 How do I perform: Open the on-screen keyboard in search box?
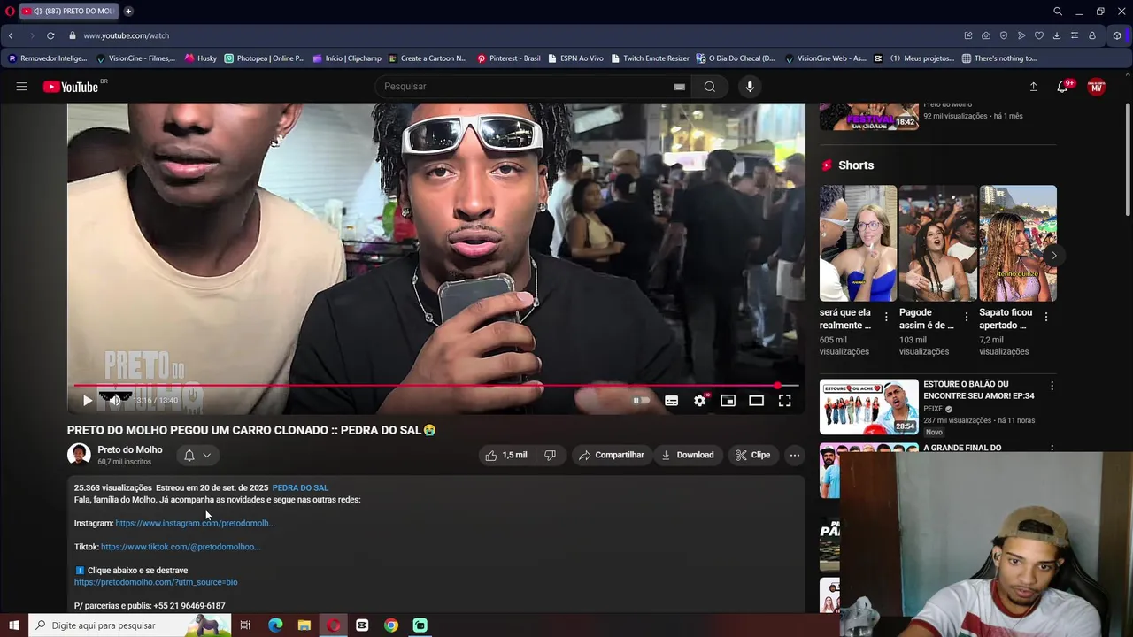(679, 87)
